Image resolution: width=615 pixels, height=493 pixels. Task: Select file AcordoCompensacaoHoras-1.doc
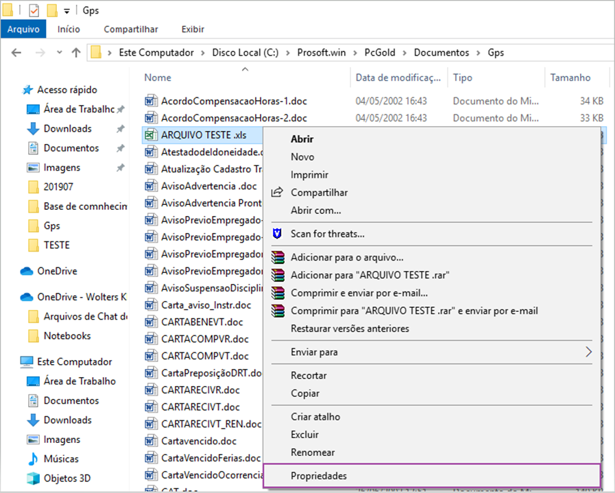pyautogui.click(x=234, y=101)
